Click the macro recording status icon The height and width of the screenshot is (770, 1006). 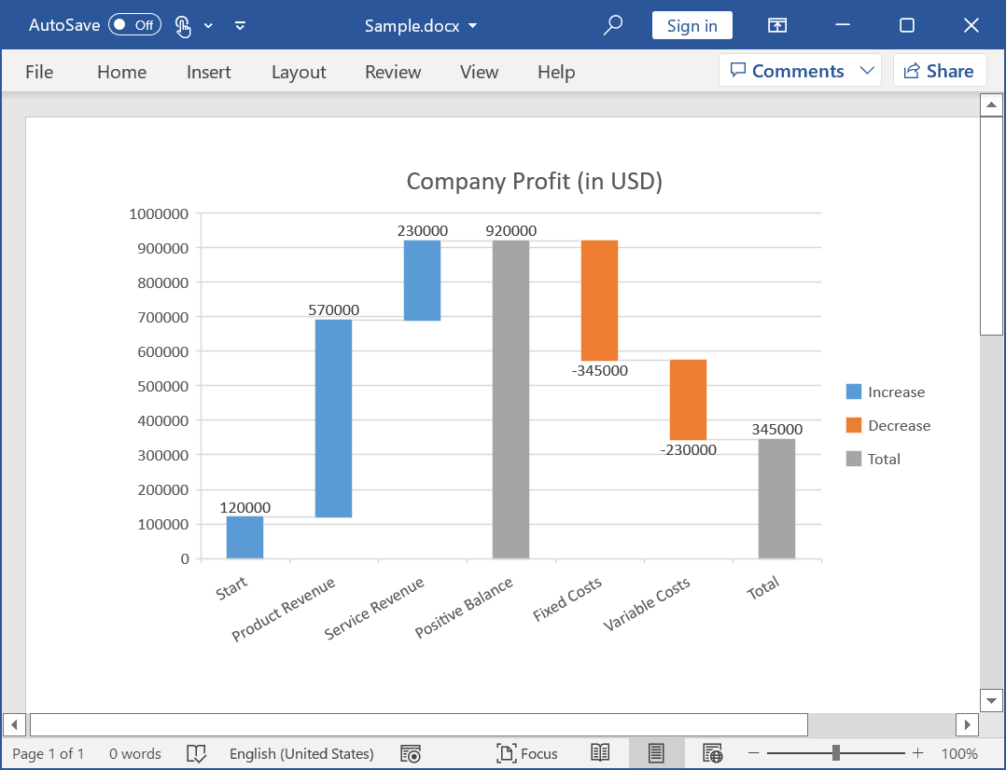(x=410, y=753)
